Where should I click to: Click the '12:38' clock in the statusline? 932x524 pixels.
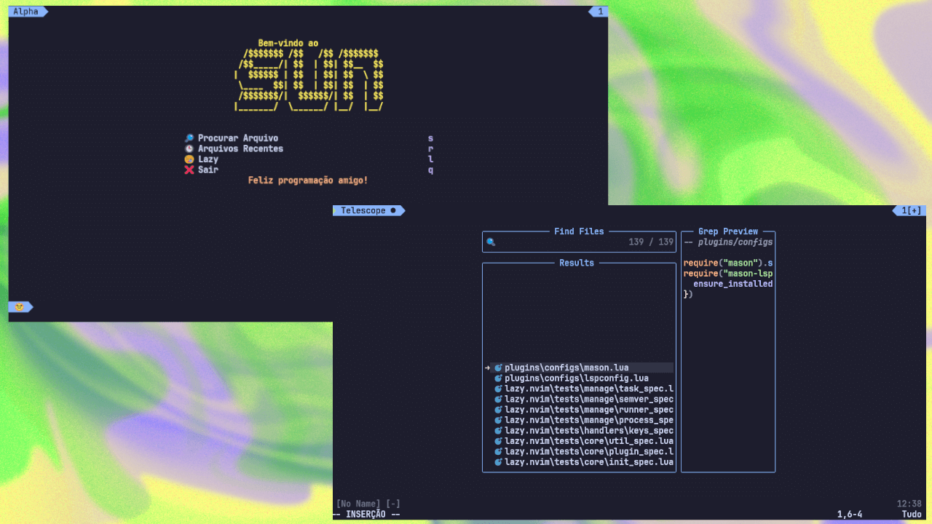(909, 504)
